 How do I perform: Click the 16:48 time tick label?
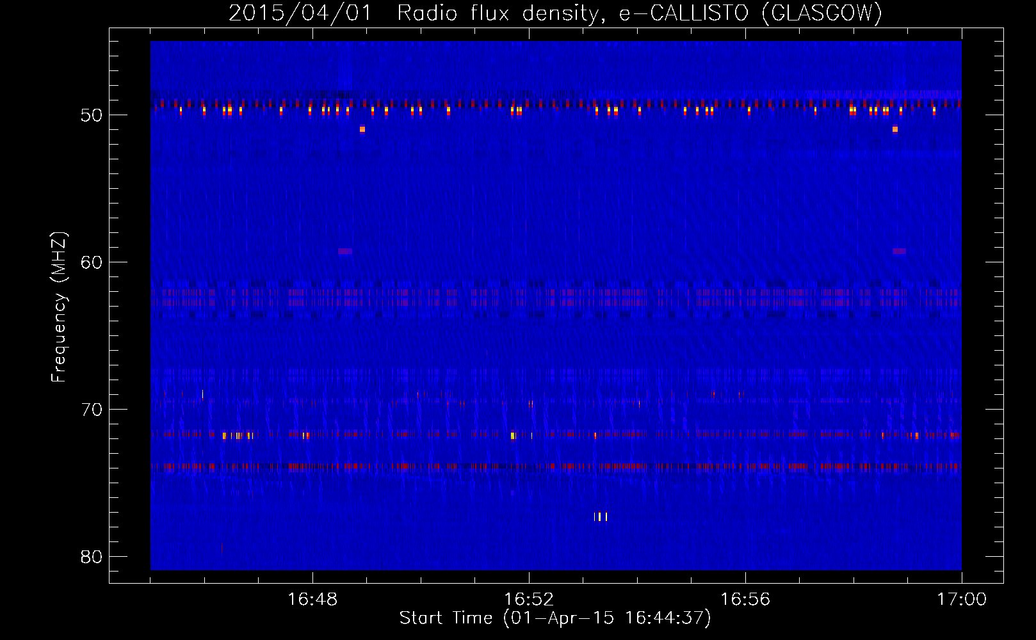point(312,600)
